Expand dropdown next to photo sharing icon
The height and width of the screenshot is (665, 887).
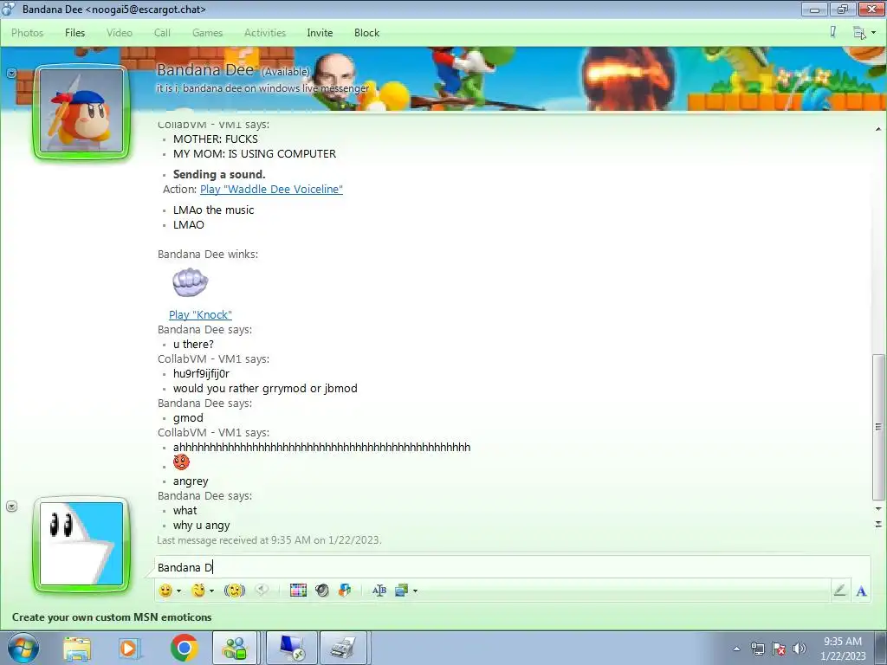415,591
